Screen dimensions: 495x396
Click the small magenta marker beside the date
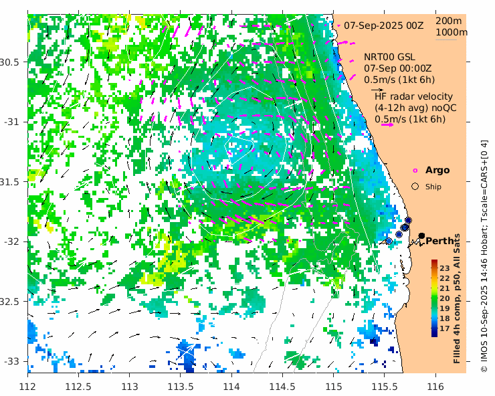(x=338, y=26)
